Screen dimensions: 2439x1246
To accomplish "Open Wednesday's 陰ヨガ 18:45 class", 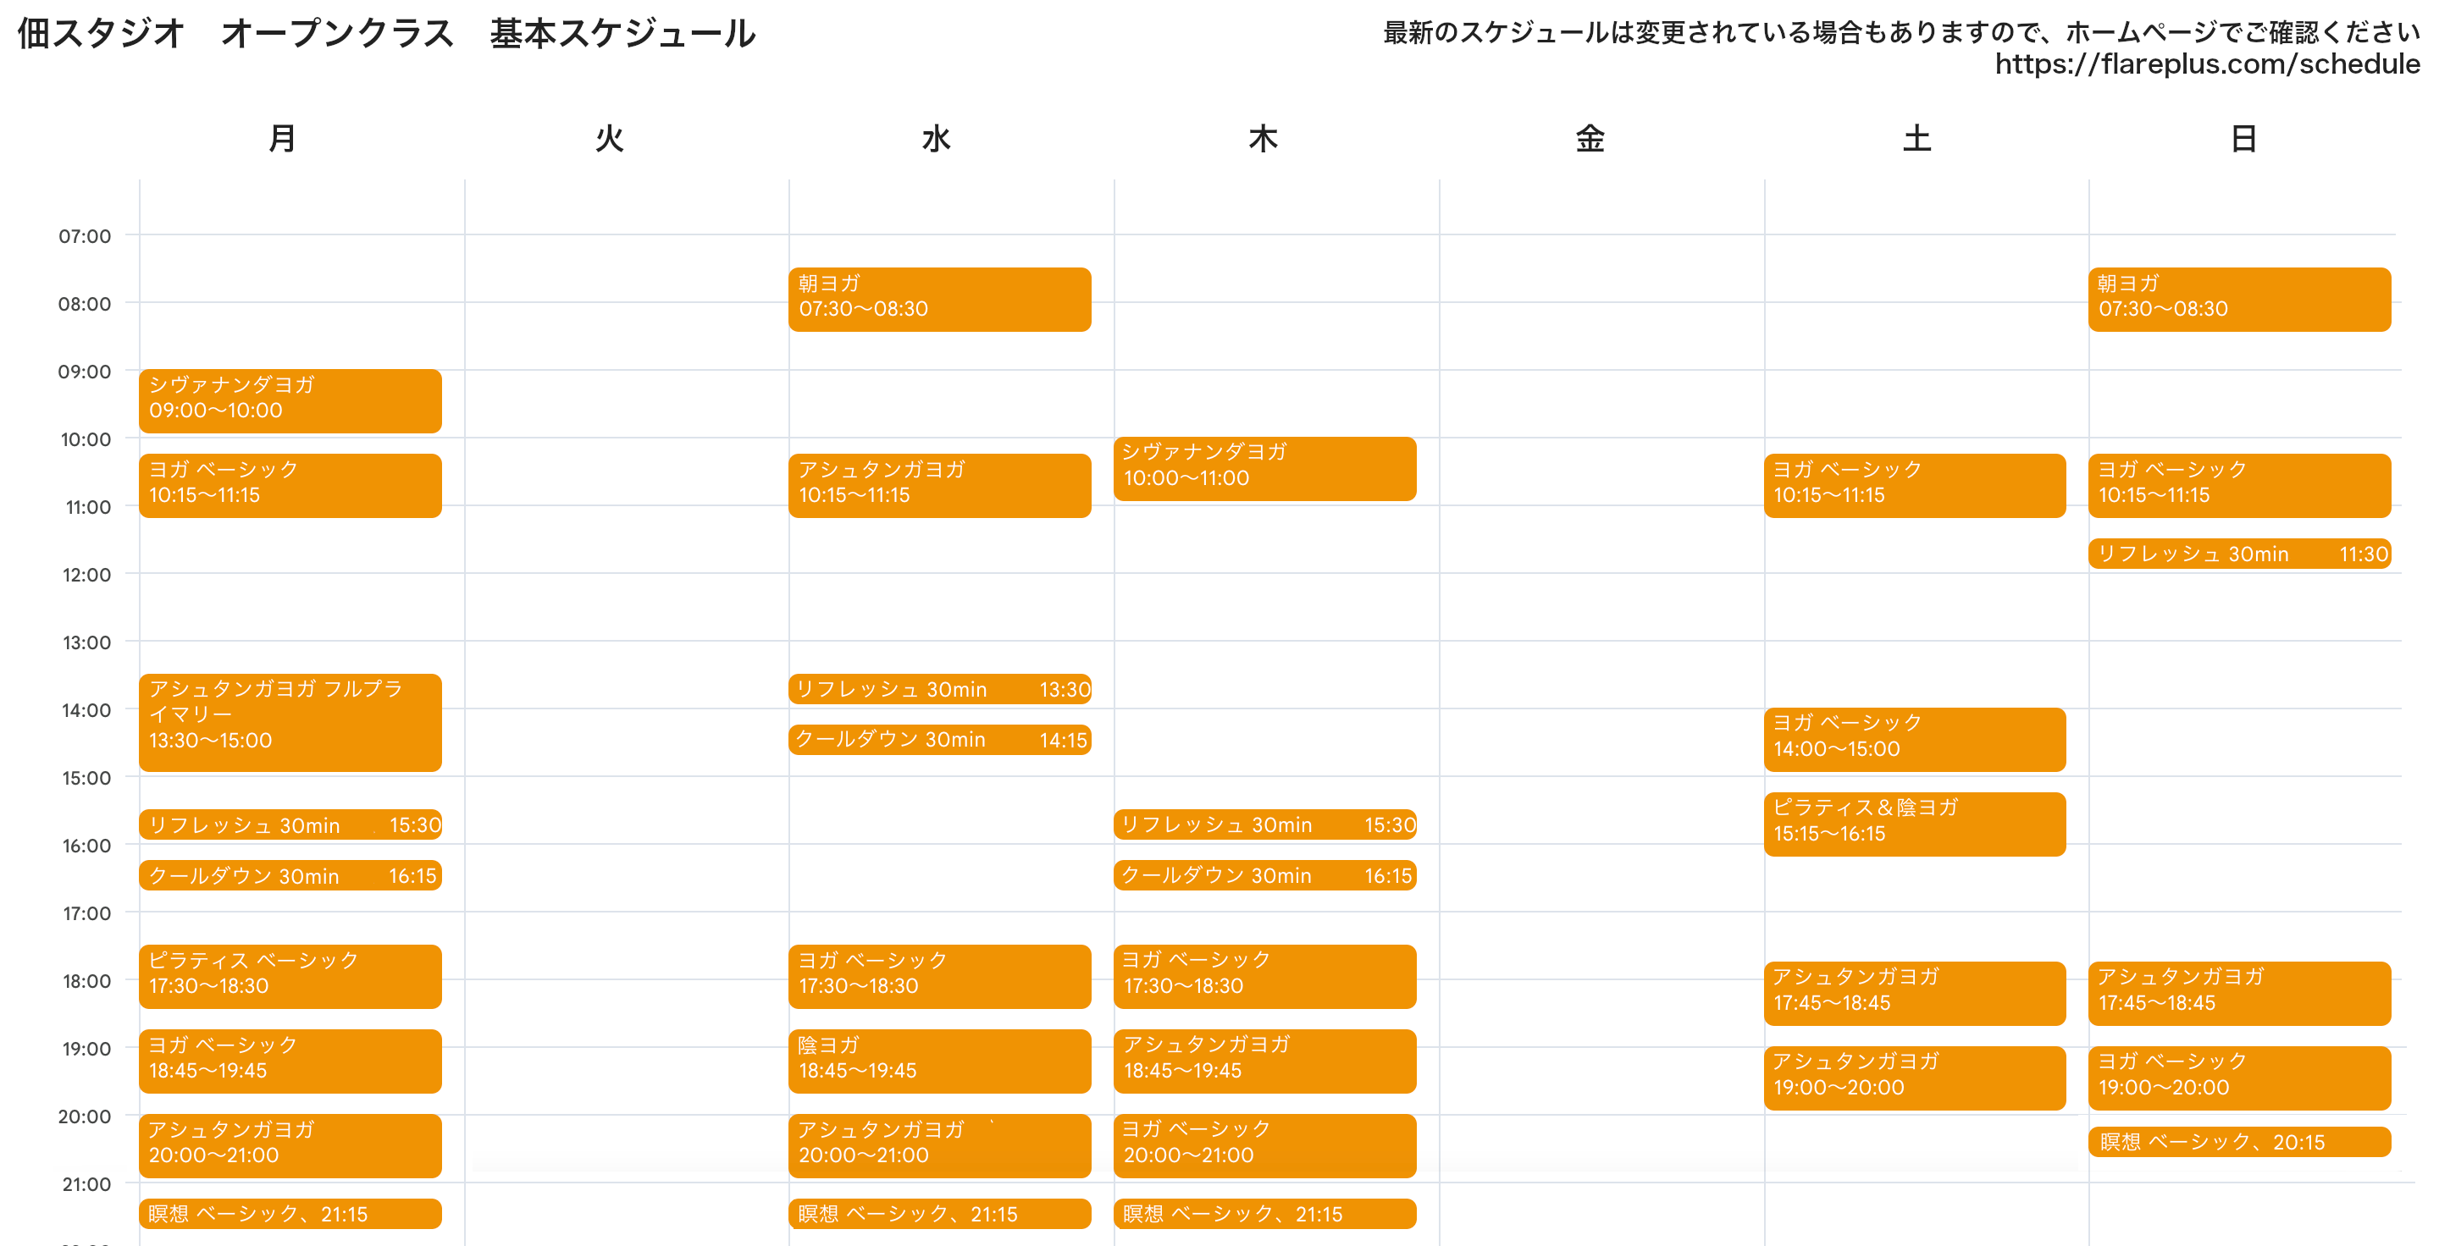I will click(939, 1061).
